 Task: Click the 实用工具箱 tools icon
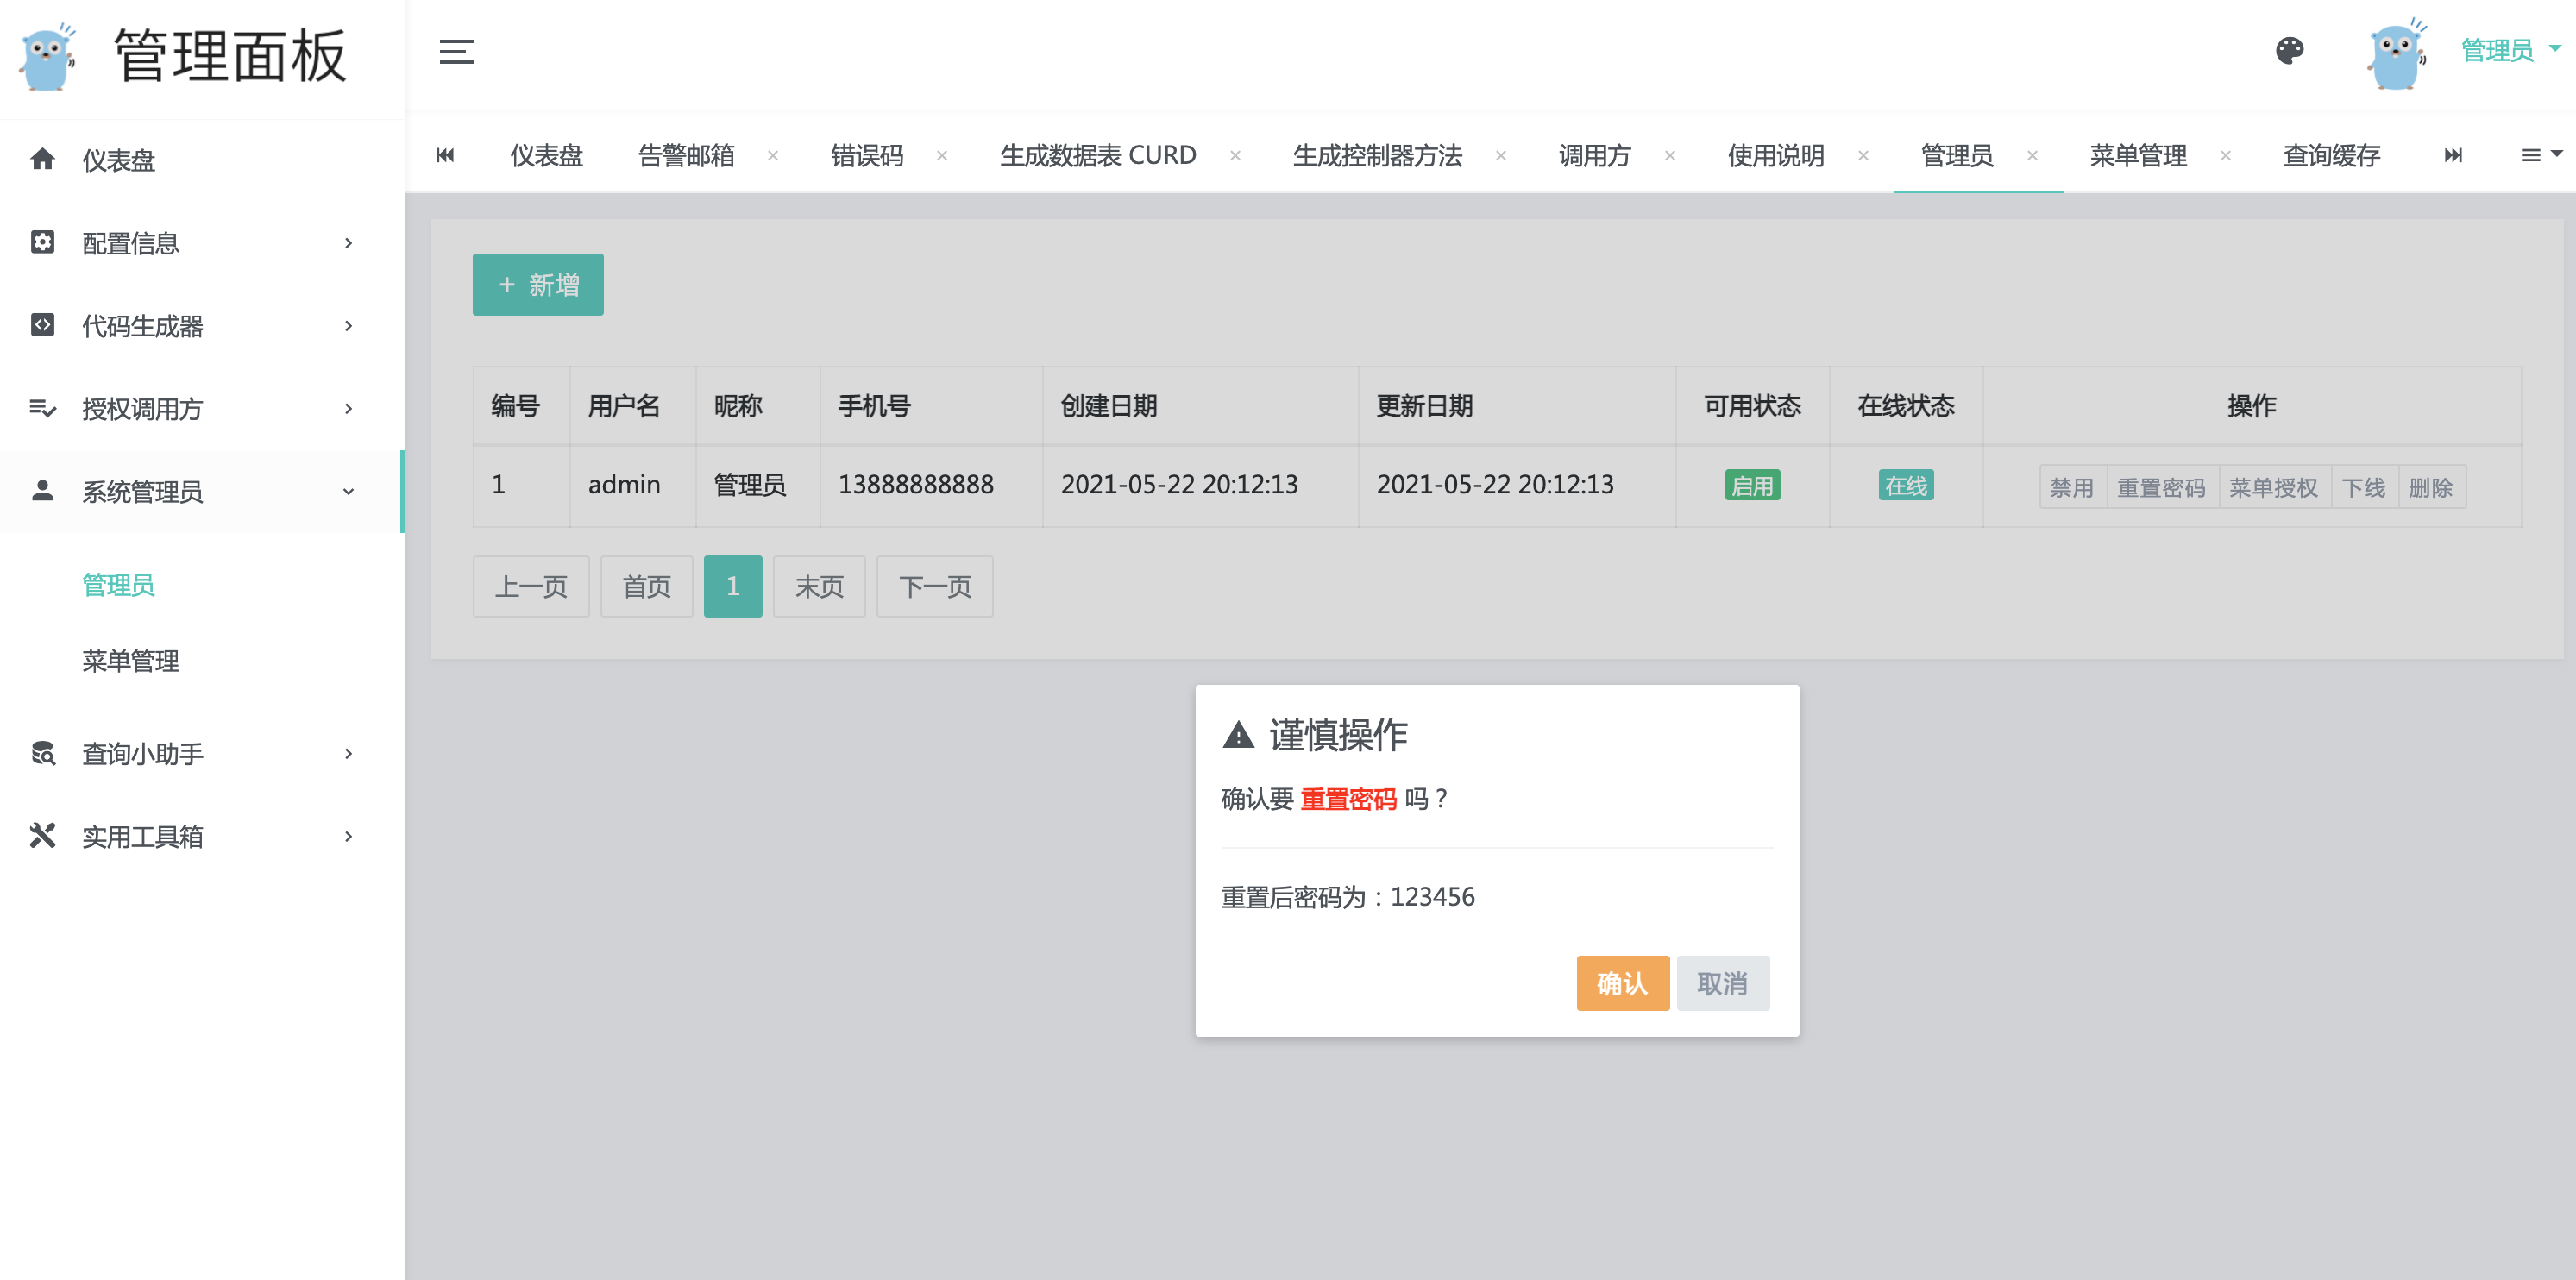43,835
